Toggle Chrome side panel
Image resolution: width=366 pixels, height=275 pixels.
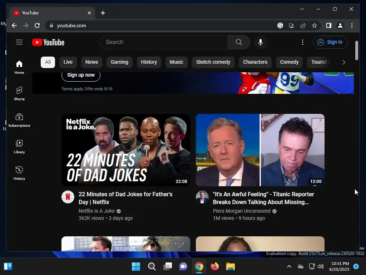pos(329,25)
